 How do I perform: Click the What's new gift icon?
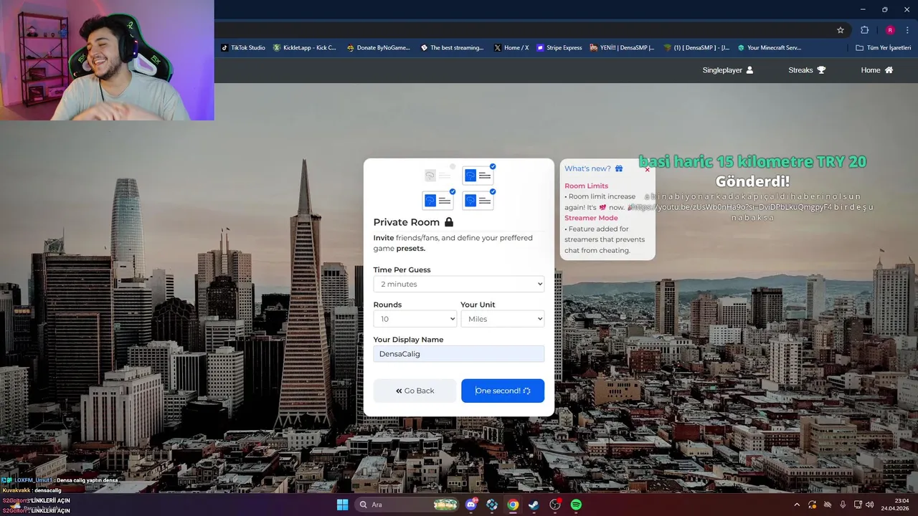619,168
